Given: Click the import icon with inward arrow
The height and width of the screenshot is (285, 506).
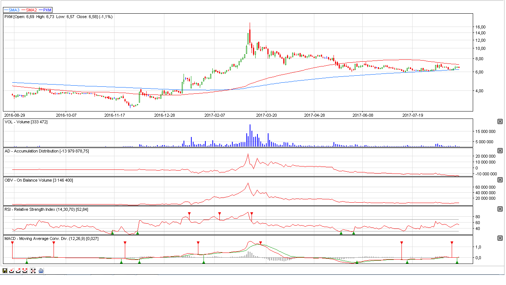Looking at the screenshot, I should click(11, 271).
